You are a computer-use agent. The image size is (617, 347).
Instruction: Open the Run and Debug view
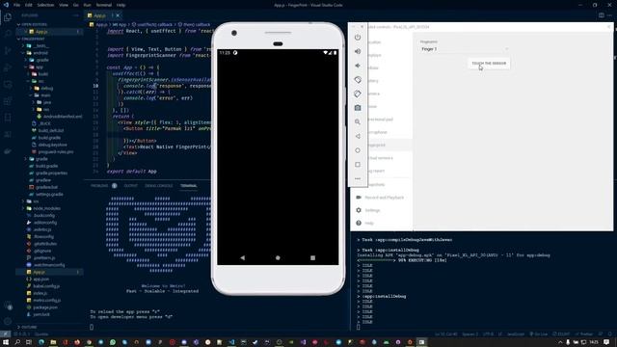coord(8,67)
